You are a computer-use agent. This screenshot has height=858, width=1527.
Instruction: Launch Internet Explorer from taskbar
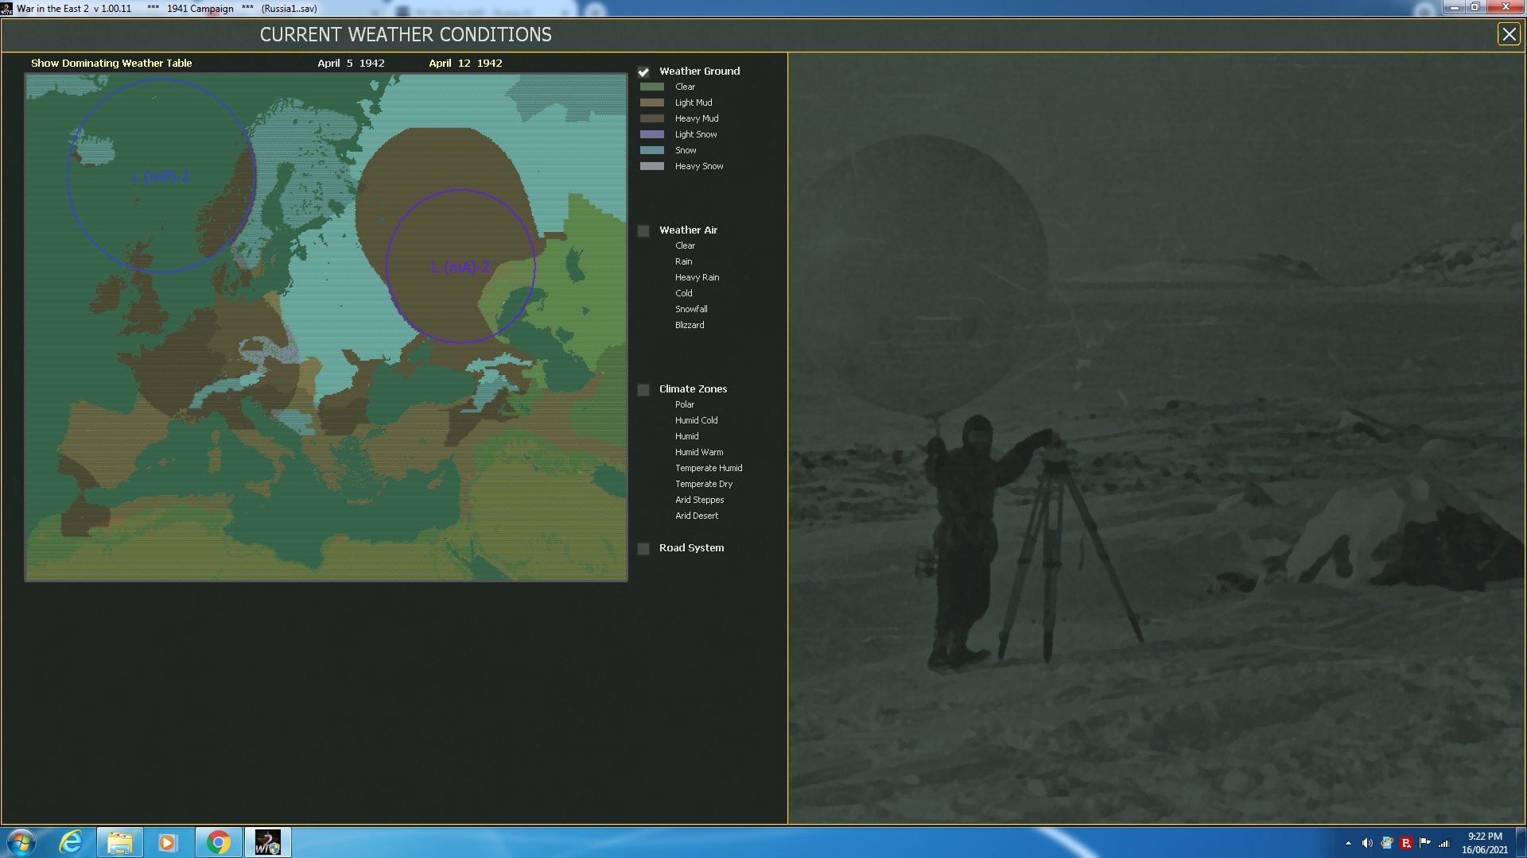[x=72, y=842]
